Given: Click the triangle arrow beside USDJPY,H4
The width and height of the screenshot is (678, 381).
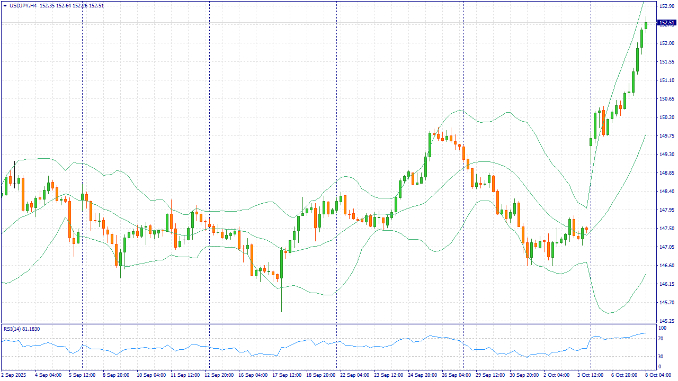Looking at the screenshot, I should pyautogui.click(x=5, y=6).
